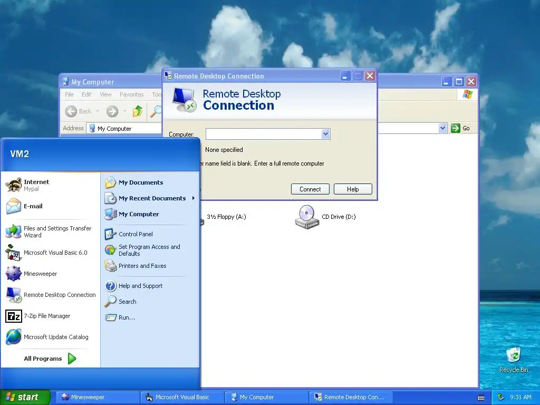Open the E-mail envelope icon
The height and width of the screenshot is (405, 540).
14,206
